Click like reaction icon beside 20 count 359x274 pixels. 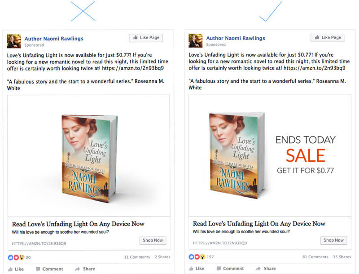tap(10, 257)
